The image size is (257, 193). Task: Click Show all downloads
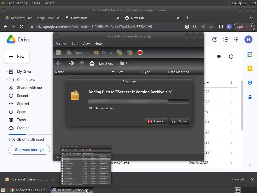coord(237,179)
